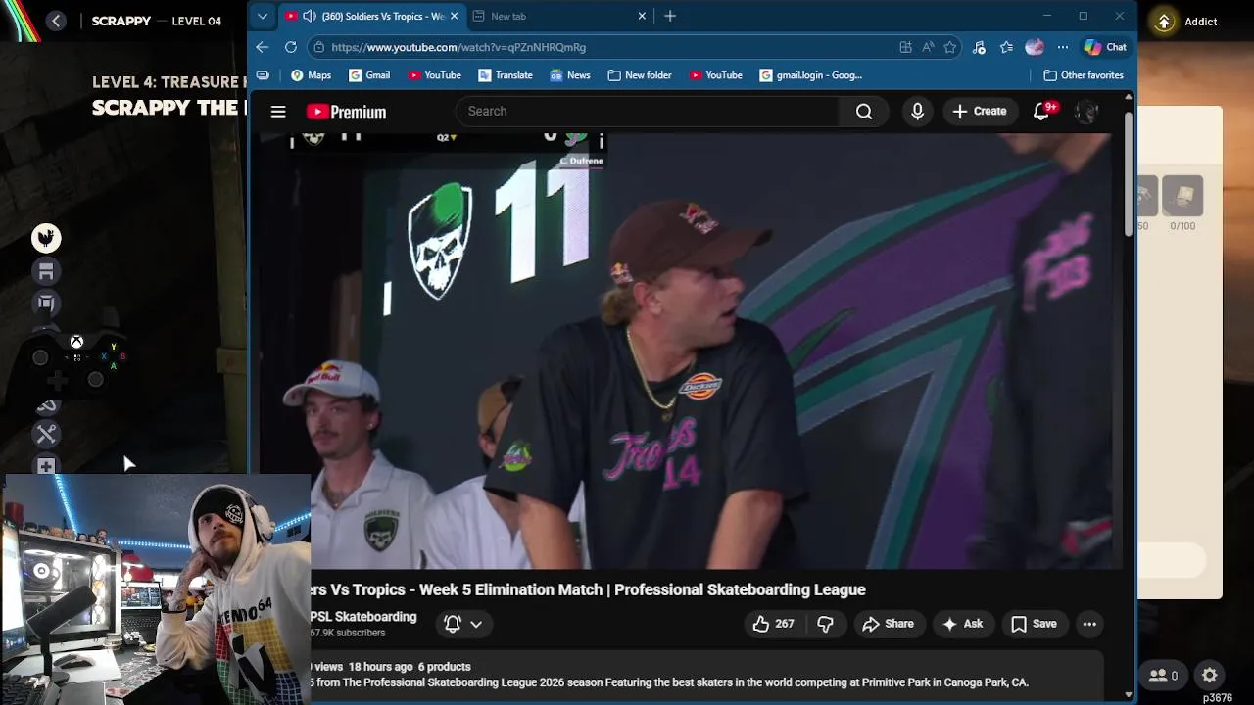This screenshot has height=705, width=1254.
Task: Open YouTube notifications bell with 9+ badge
Action: pos(1042,112)
